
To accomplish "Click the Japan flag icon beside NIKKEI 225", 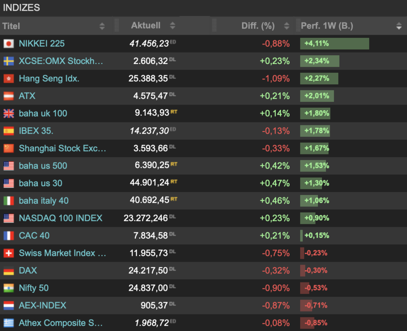I will point(9,44).
